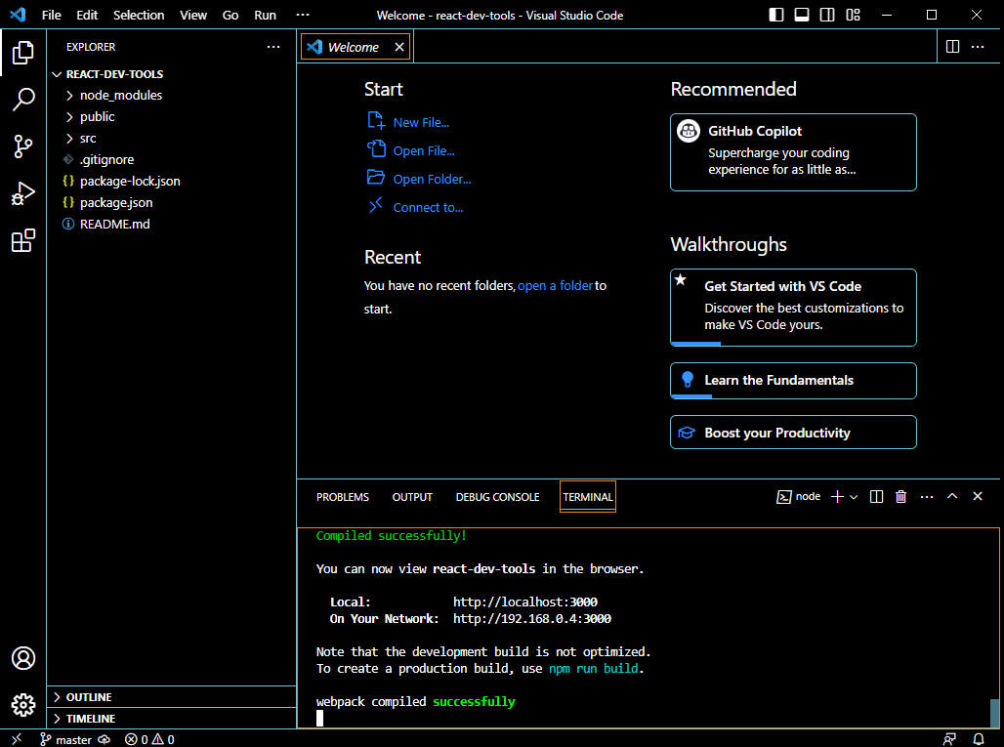Open Learn the Fundamentals walkthrough

coord(793,381)
